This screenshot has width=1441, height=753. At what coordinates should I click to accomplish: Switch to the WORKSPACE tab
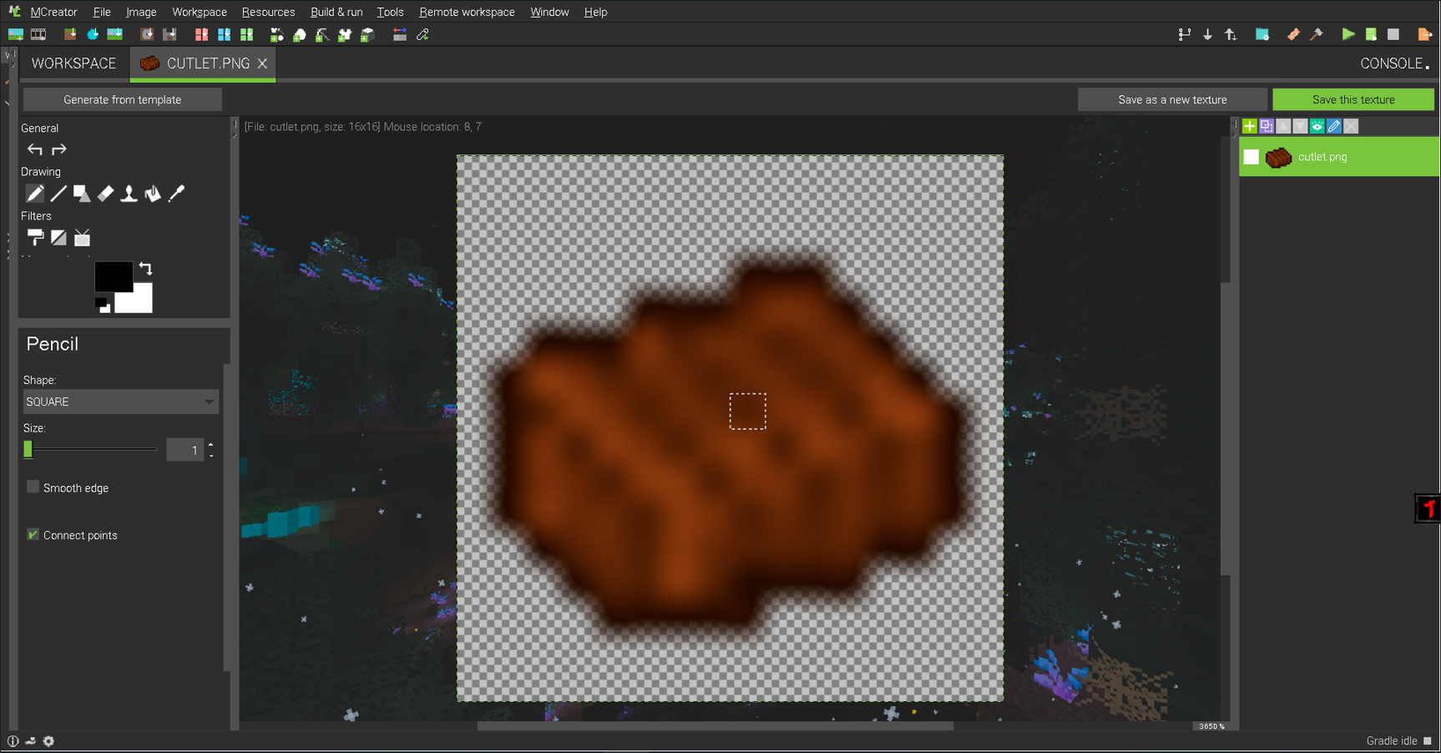tap(73, 63)
